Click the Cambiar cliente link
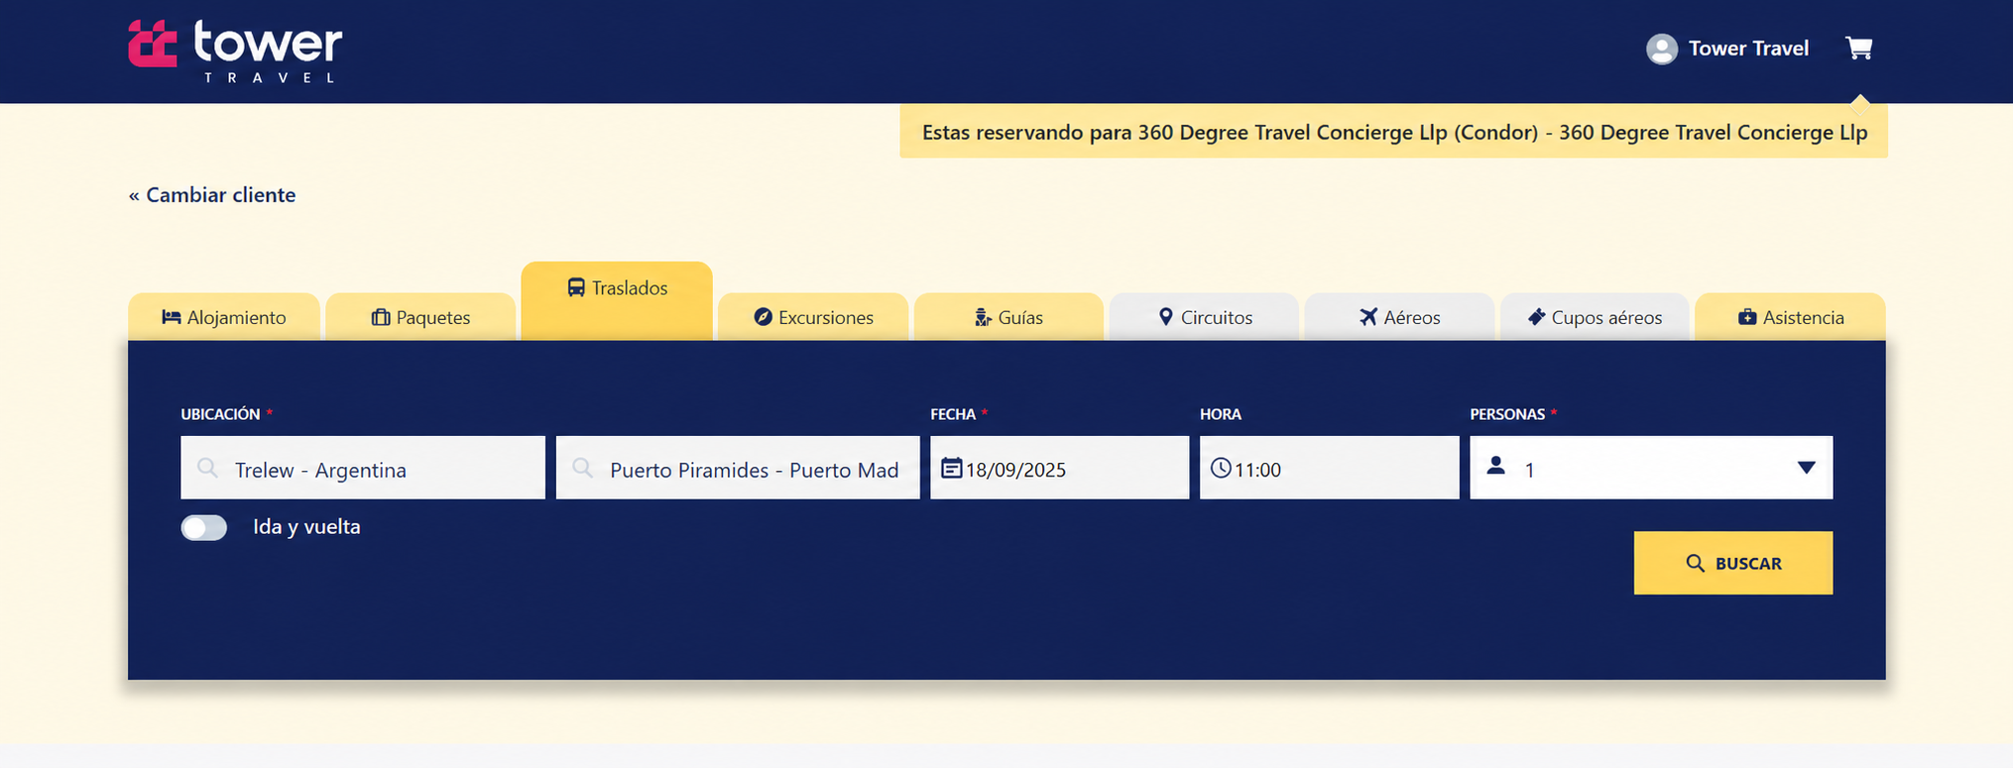 point(212,195)
